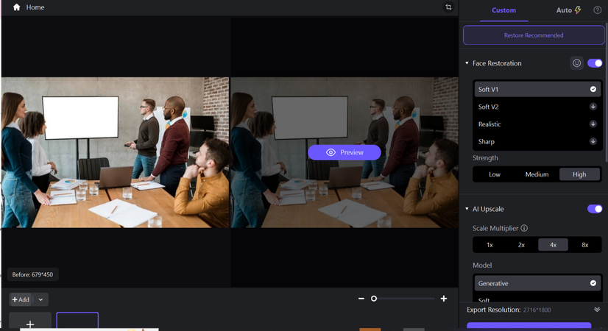
Task: Click the Strength label
Action: pyautogui.click(x=485, y=157)
